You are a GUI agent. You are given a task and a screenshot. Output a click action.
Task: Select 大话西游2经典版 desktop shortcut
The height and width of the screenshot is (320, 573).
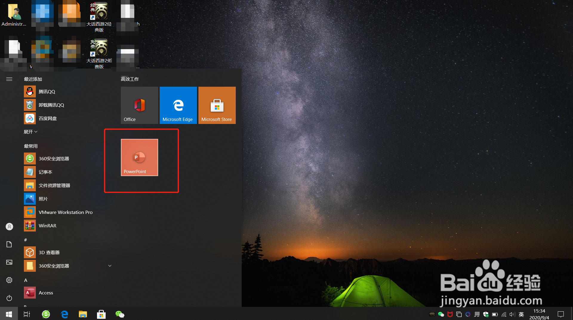point(99,17)
